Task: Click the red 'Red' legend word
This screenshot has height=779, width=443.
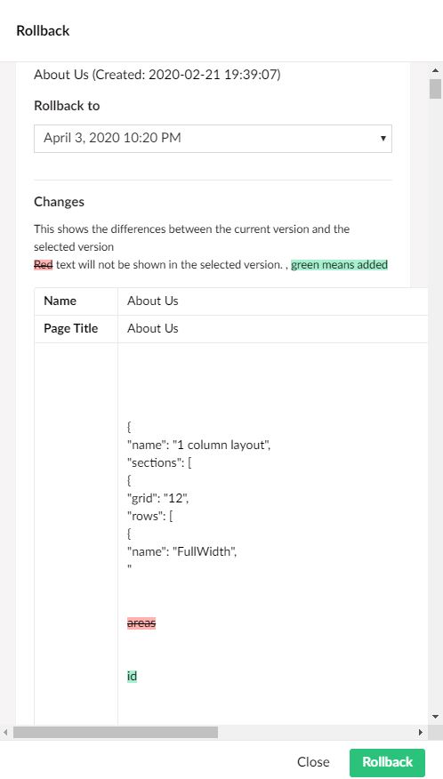Action: (x=44, y=265)
